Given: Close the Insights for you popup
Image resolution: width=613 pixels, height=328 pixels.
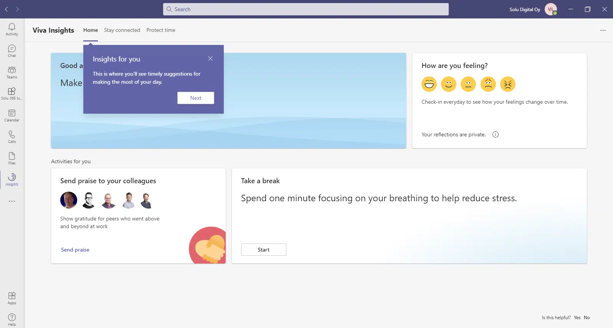Looking at the screenshot, I should click(x=210, y=58).
